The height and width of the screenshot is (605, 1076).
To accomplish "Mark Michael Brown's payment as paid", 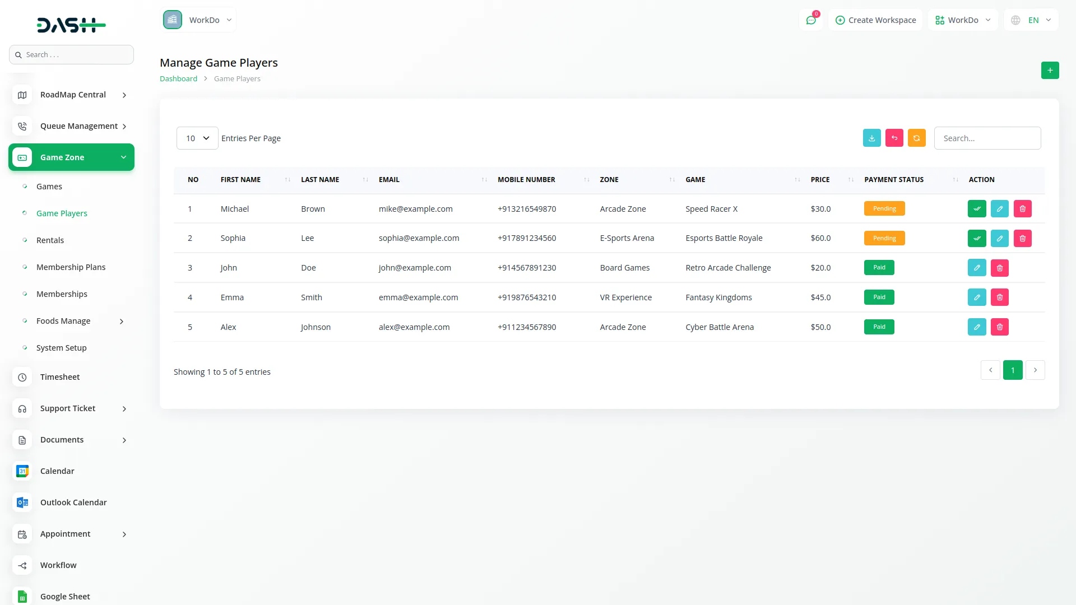I will point(977,209).
